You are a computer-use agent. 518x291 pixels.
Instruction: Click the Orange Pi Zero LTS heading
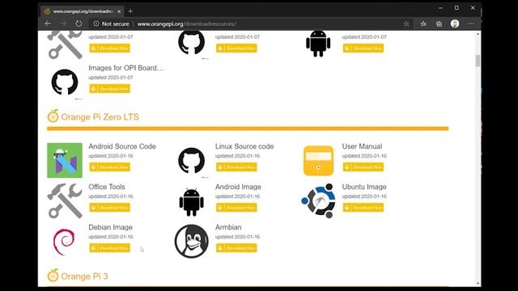(100, 117)
